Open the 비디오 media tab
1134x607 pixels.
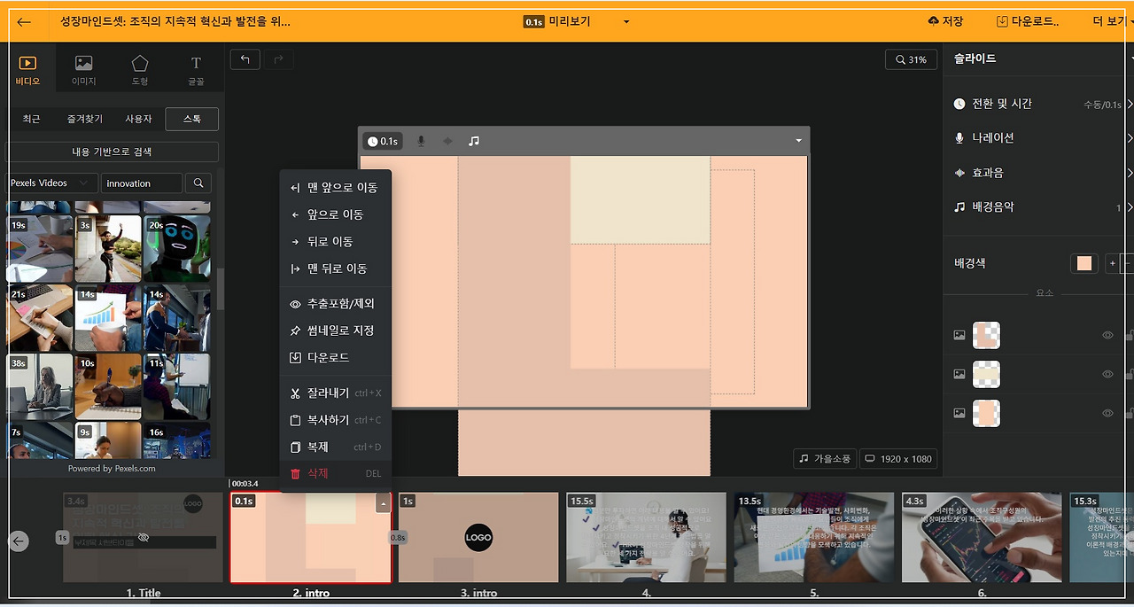[27, 71]
